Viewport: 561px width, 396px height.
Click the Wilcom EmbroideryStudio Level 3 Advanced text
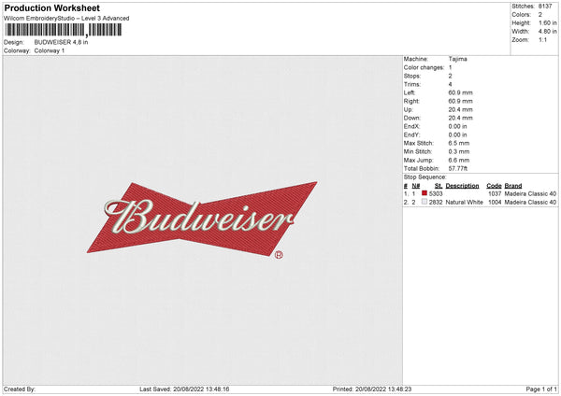66,19
